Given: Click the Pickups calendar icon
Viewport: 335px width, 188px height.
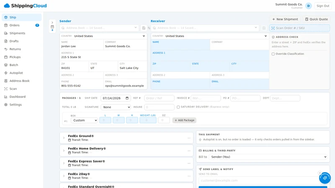Looking at the screenshot, I should point(6,57).
